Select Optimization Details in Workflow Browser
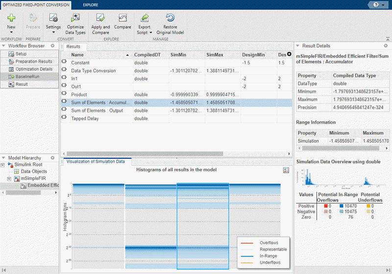 tap(33, 69)
